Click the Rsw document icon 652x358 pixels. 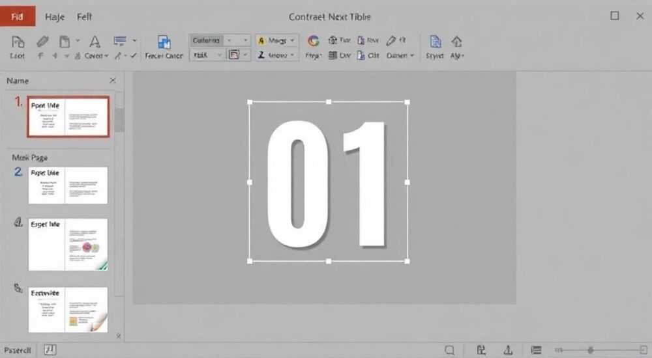click(361, 40)
